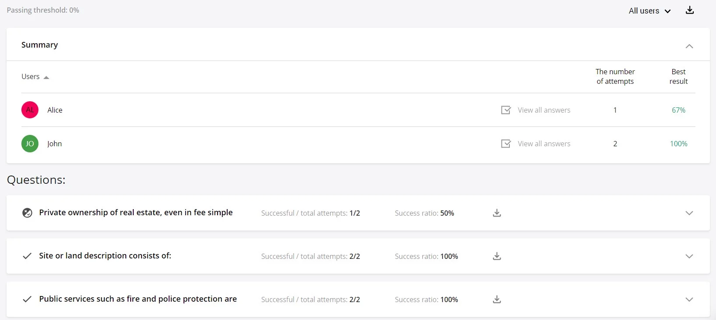This screenshot has height=320, width=716.
Task: Click Alice's red AL avatar
Action: 30,110
